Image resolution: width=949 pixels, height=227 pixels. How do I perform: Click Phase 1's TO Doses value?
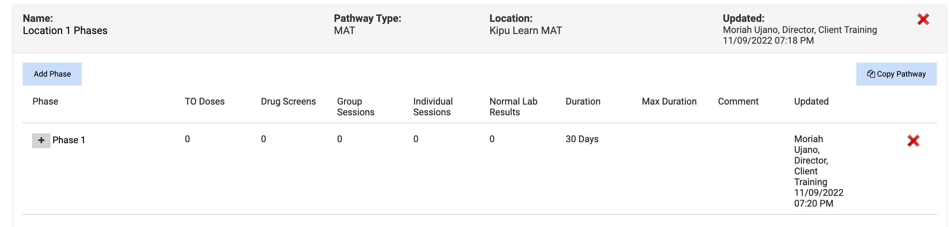click(x=187, y=139)
